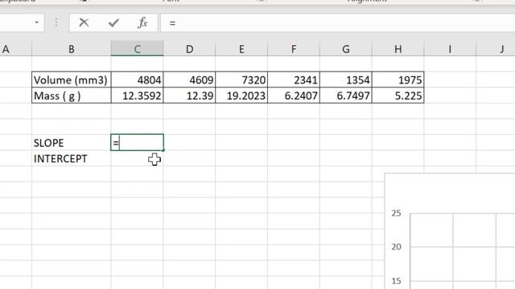Viewport: 515px width, 289px height.
Task: Select column G header
Action: coord(346,49)
